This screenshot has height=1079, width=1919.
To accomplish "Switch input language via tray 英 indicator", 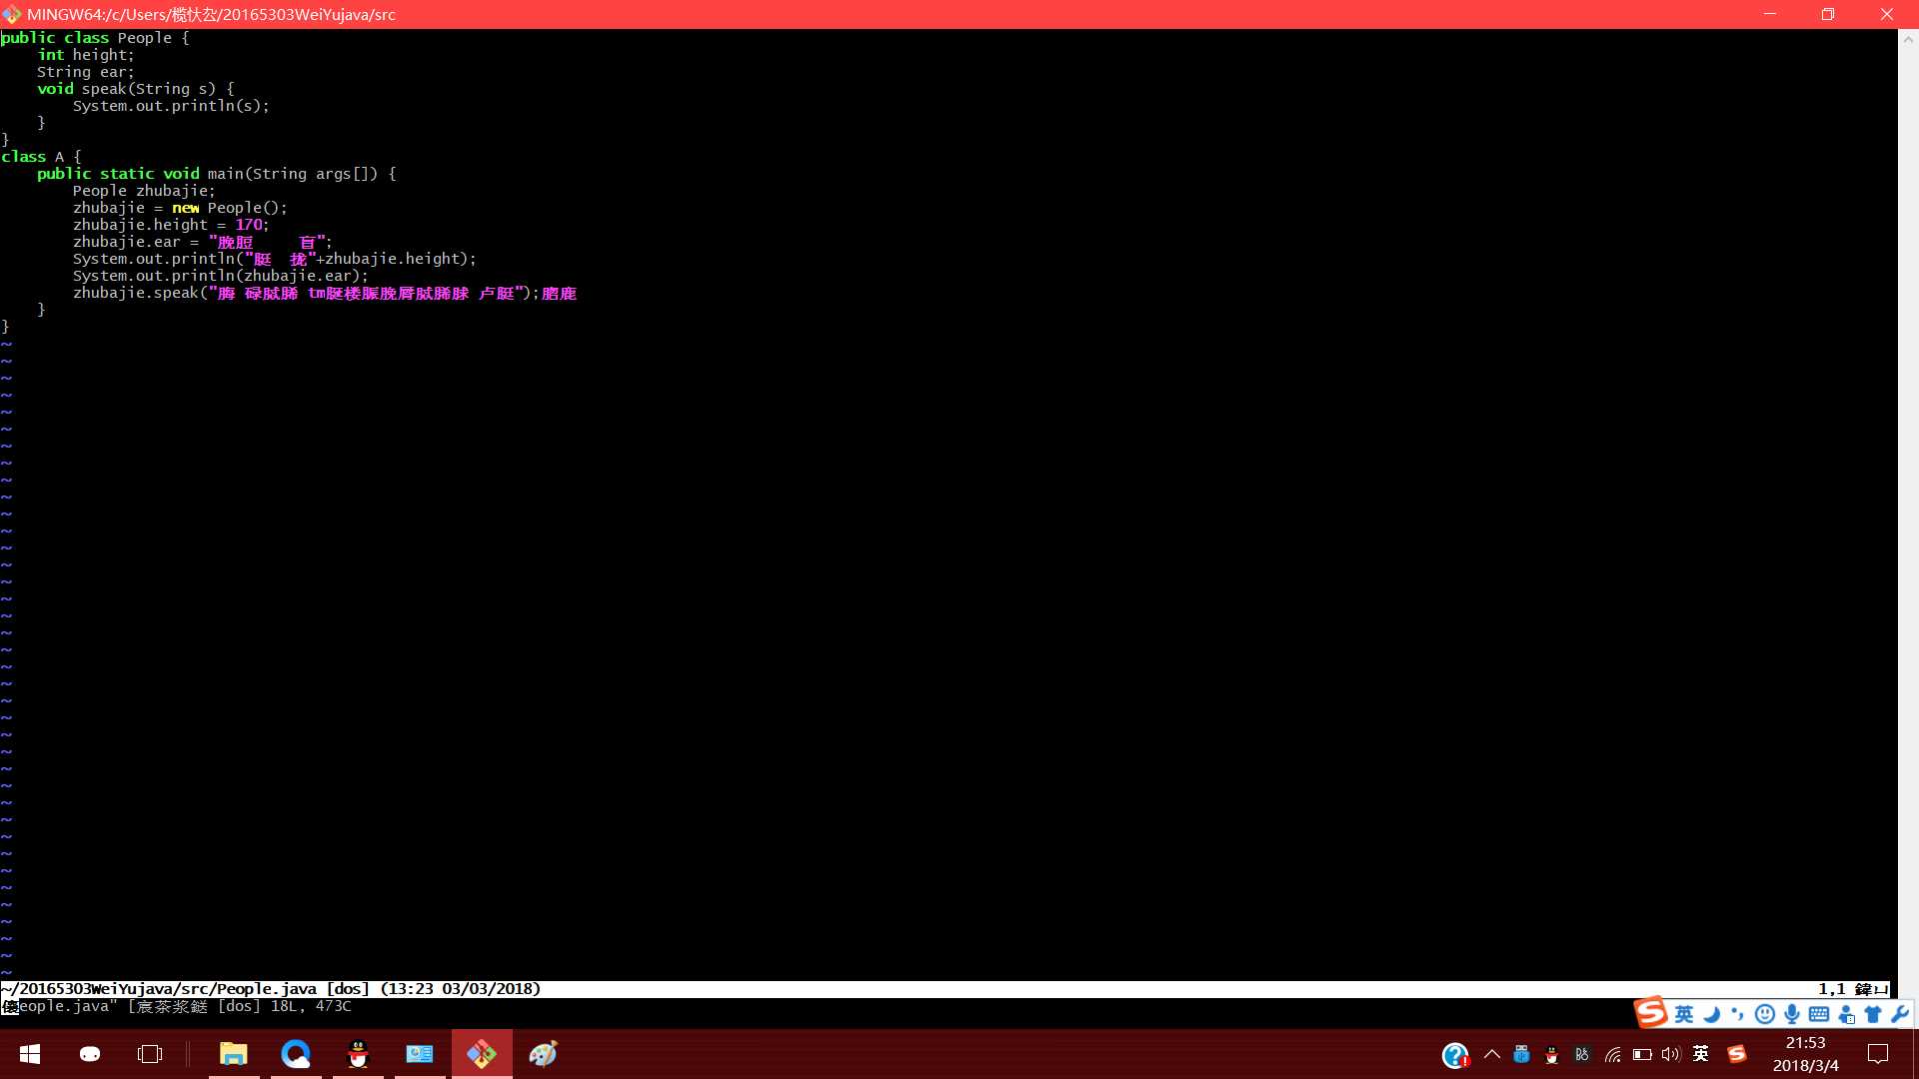I will tap(1701, 1054).
